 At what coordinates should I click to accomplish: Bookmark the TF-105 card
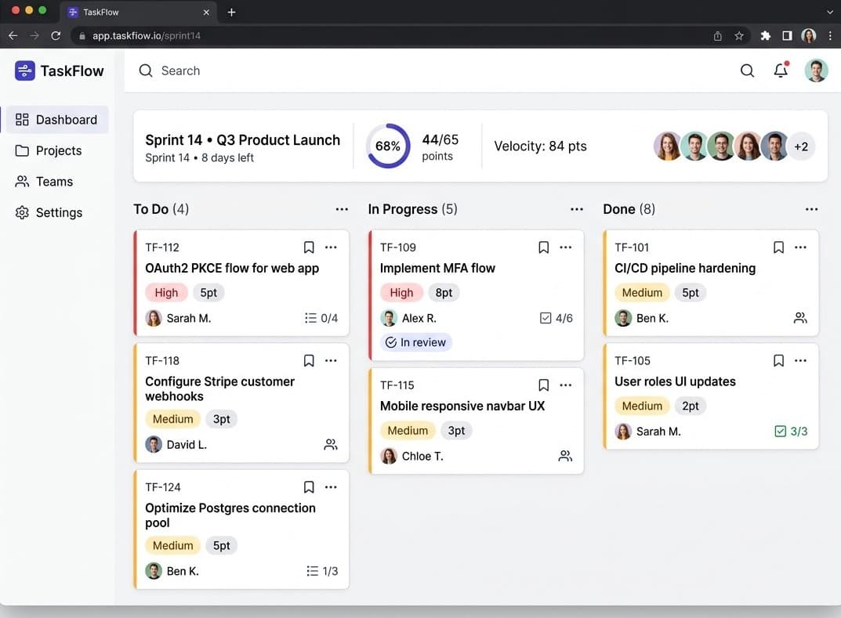pyautogui.click(x=779, y=361)
